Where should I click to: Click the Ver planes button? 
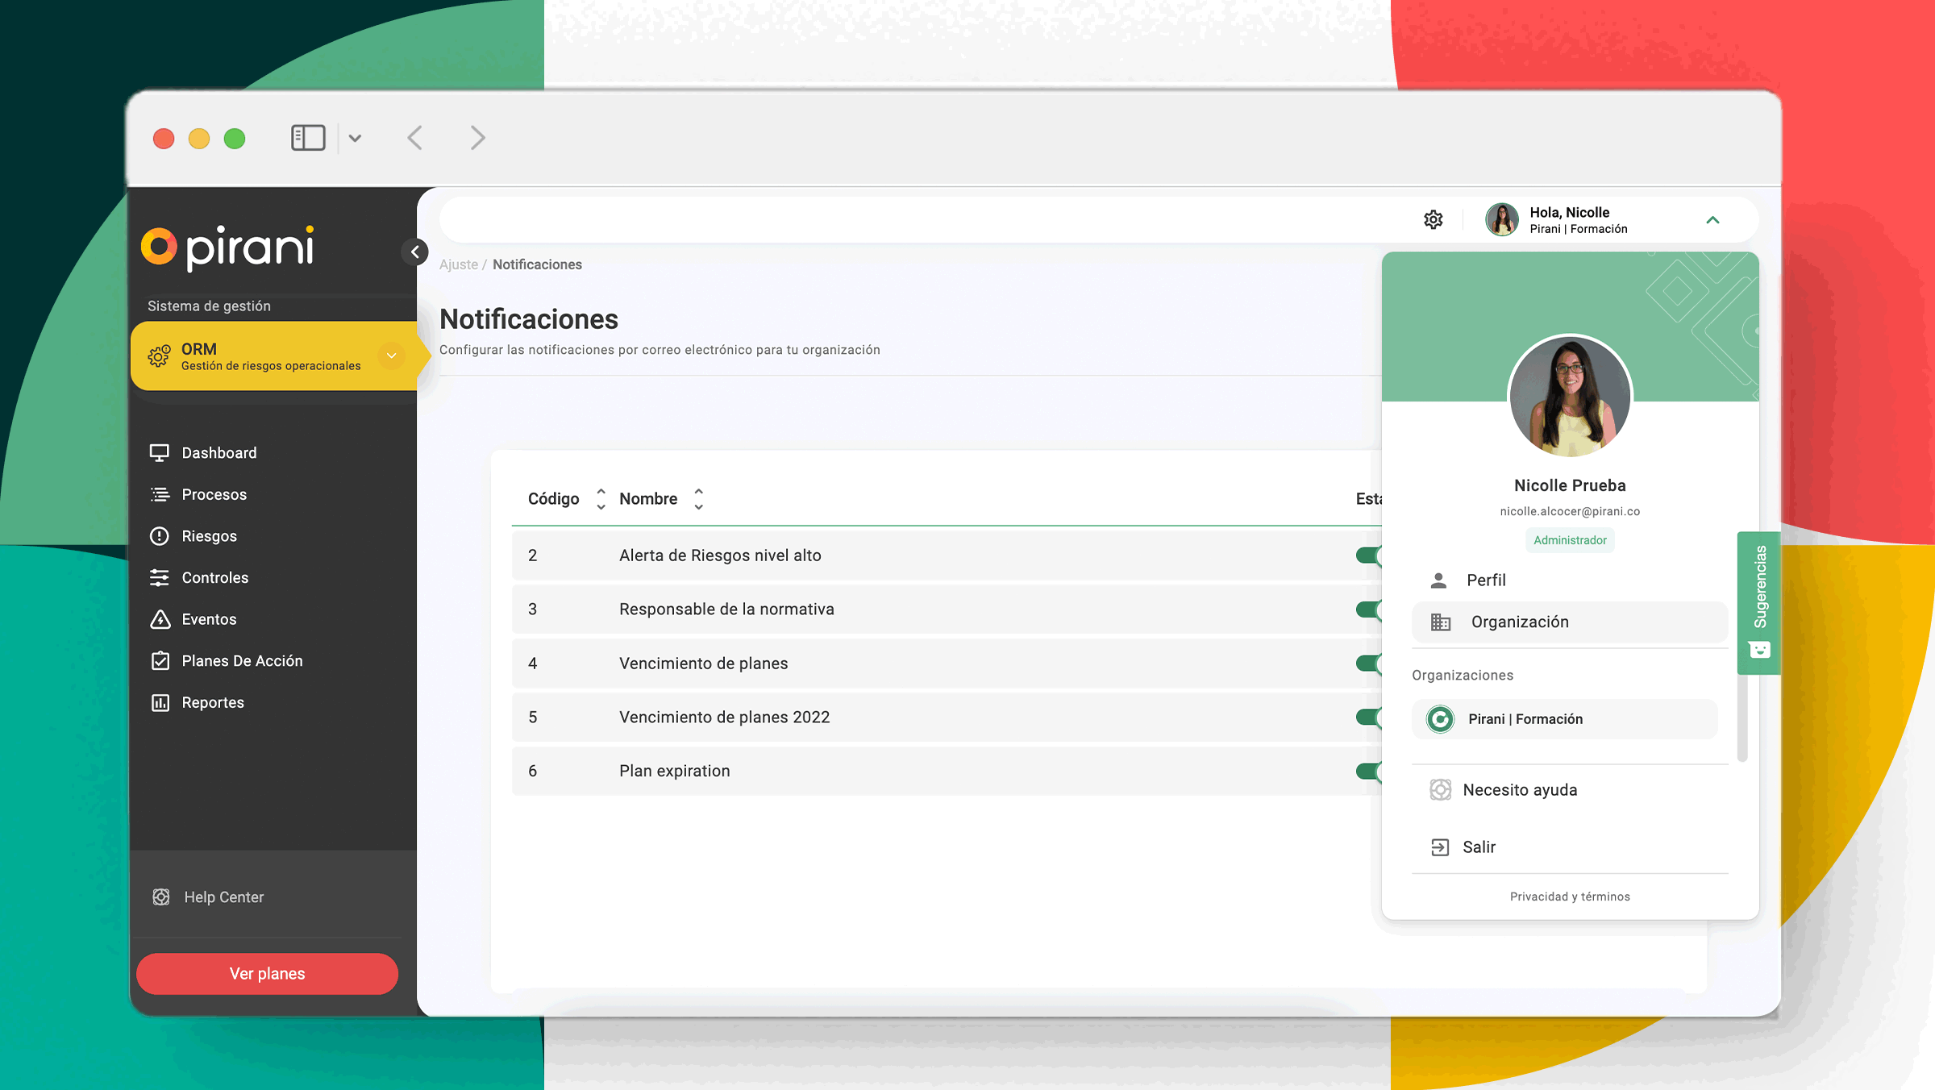coord(267,974)
